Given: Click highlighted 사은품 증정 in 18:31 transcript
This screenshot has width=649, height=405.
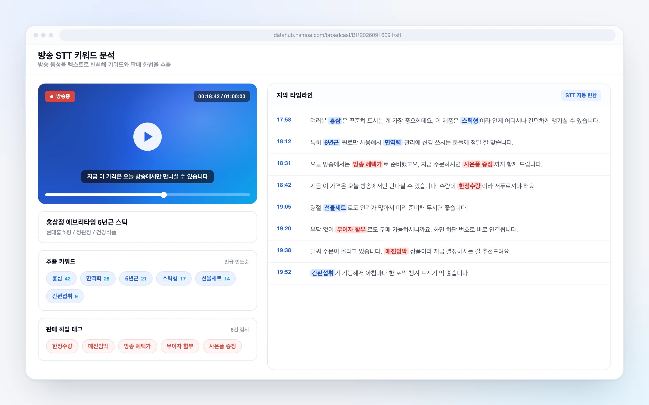Looking at the screenshot, I should click(478, 164).
